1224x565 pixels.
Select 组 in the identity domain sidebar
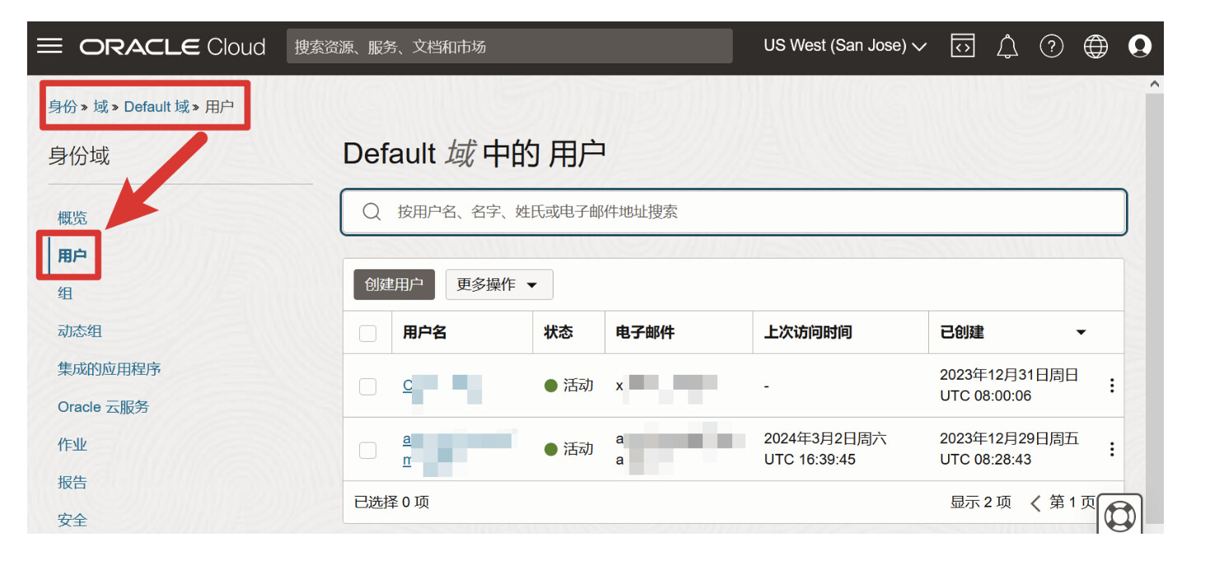click(x=65, y=293)
